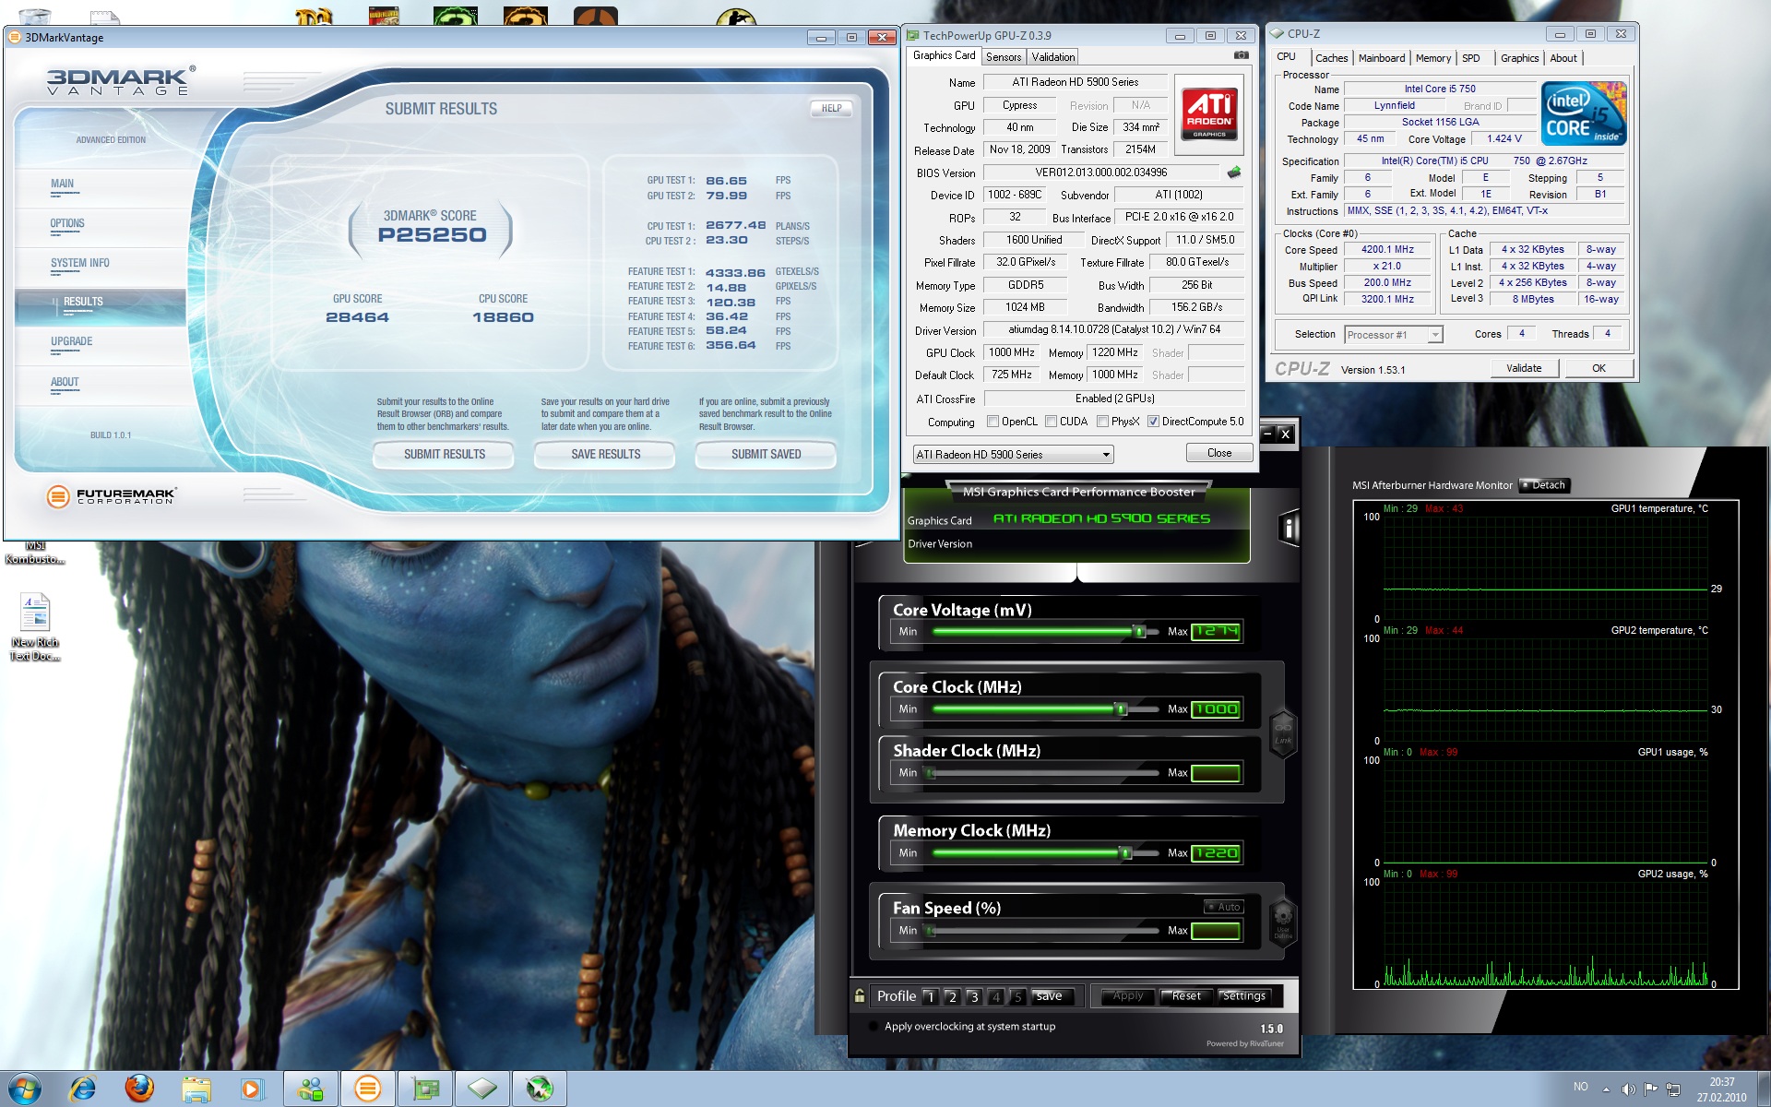1771x1107 pixels.
Task: Switch to CPU-Z taskbar icon
Action: (482, 1089)
